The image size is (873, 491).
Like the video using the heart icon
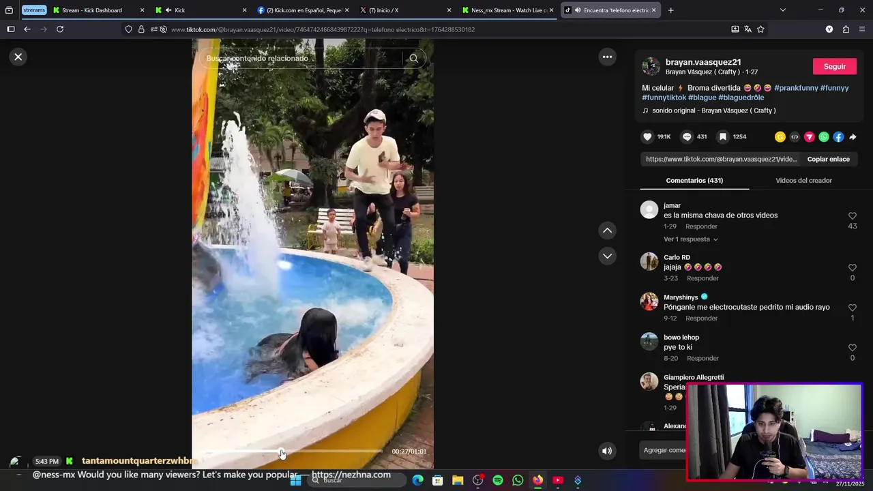[x=647, y=136]
